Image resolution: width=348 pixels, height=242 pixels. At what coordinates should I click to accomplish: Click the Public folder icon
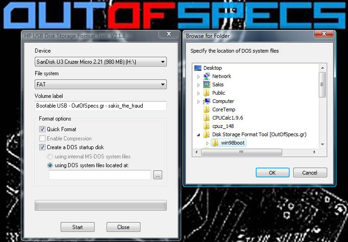click(206, 93)
